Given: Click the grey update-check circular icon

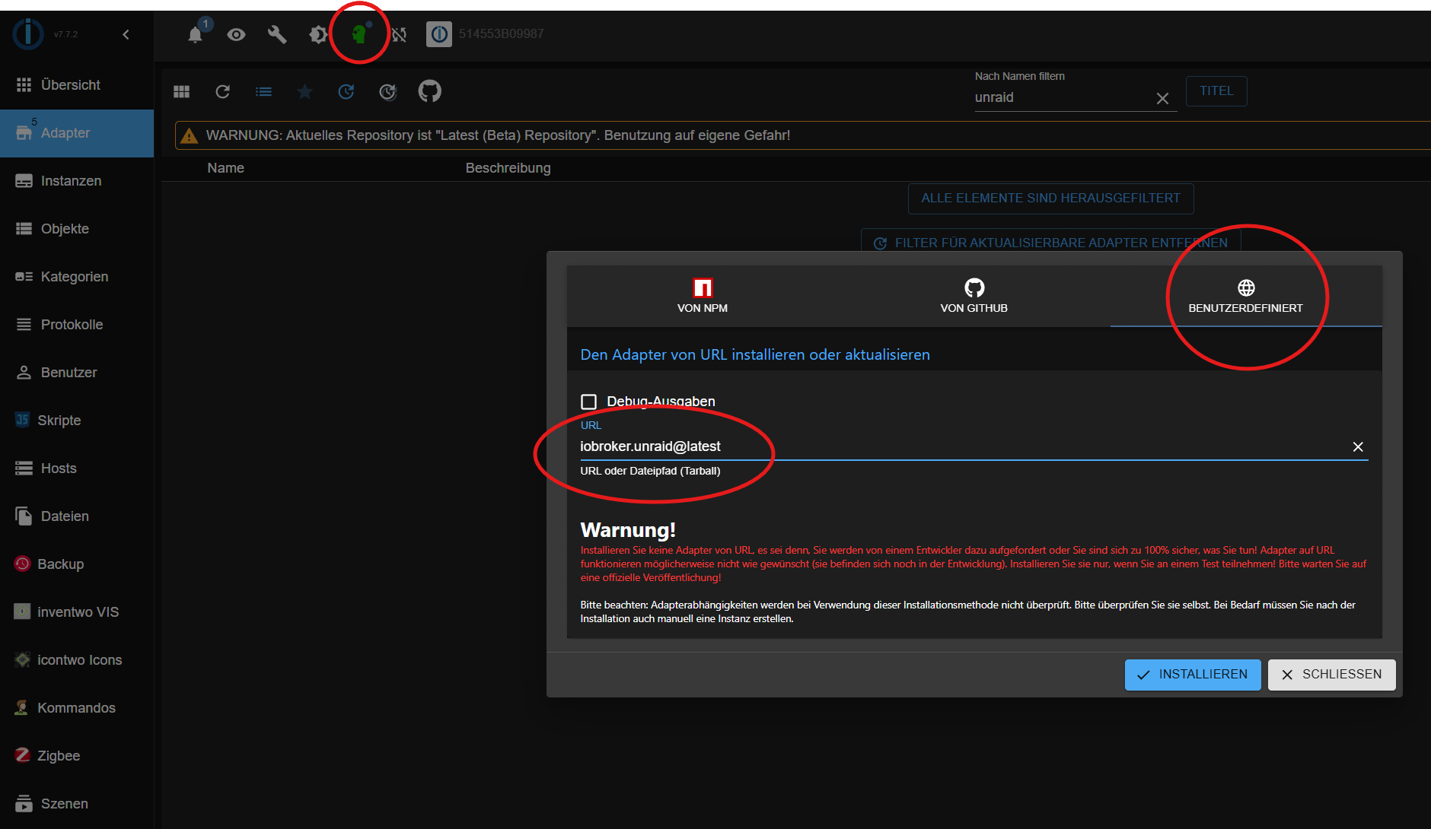Looking at the screenshot, I should [387, 92].
